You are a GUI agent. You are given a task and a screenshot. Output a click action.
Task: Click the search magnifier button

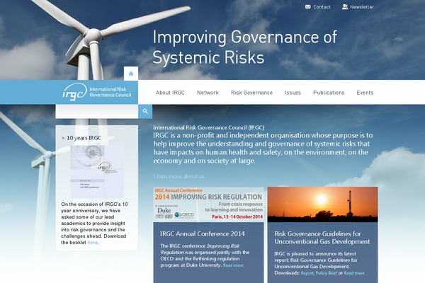click(145, 111)
